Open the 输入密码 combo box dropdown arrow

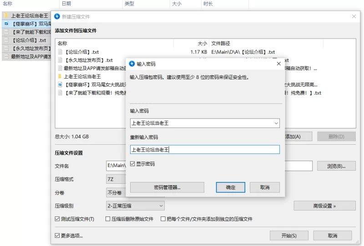click(276, 123)
